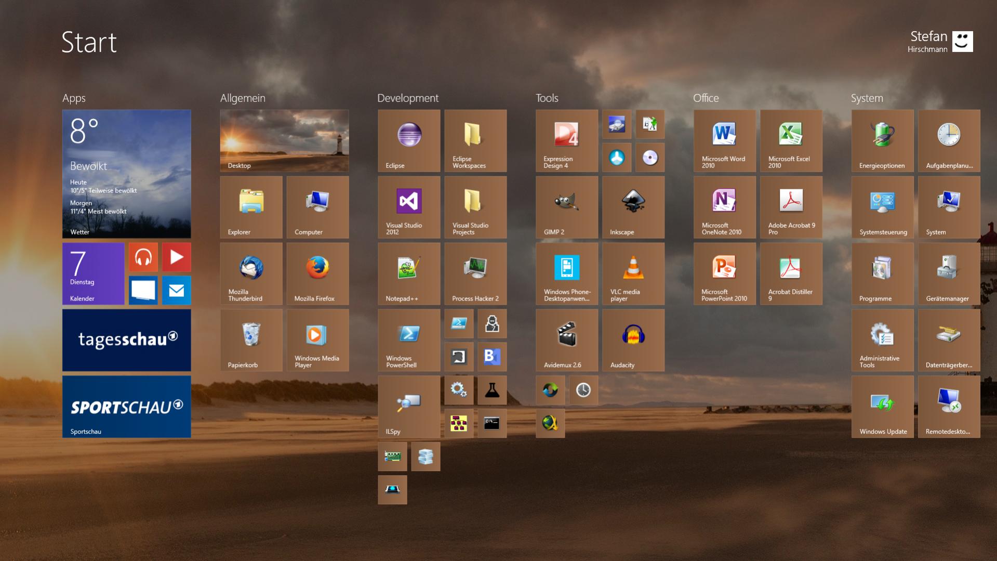Launch Inkscape
Viewport: 997px width, 561px height.
point(634,207)
